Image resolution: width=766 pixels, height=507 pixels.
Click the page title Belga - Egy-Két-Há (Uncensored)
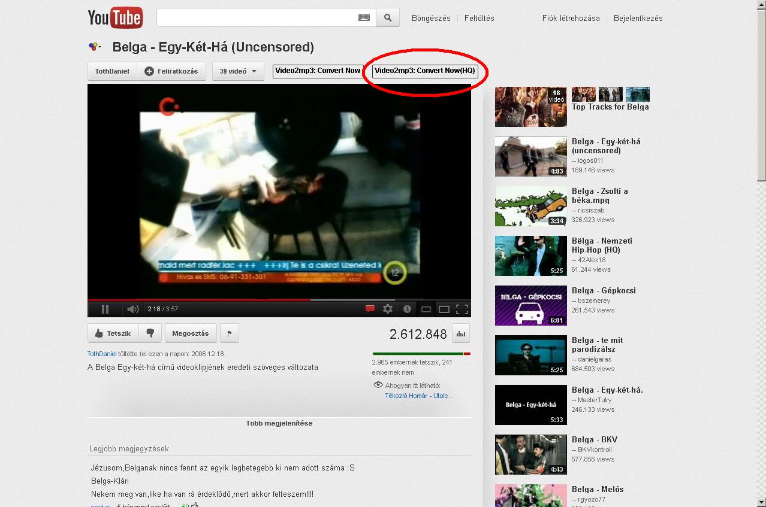click(x=213, y=47)
